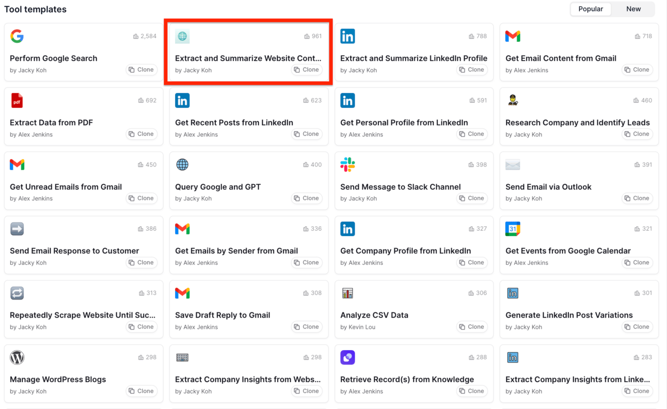Open Get Events from Google Calendar title
The height and width of the screenshot is (409, 667).
click(x=568, y=251)
